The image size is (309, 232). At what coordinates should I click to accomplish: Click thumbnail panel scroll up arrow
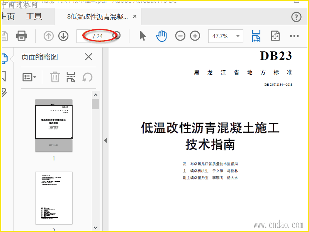pyautogui.click(x=95, y=95)
